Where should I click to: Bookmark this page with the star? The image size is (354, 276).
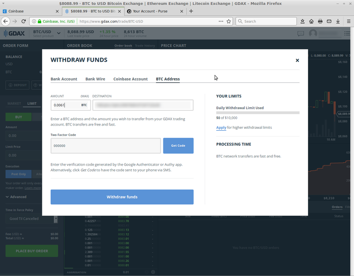coord(229,21)
